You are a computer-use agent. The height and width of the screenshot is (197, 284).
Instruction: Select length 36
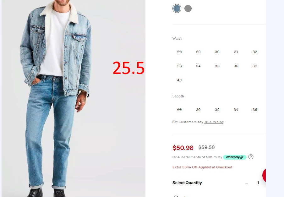point(255,110)
